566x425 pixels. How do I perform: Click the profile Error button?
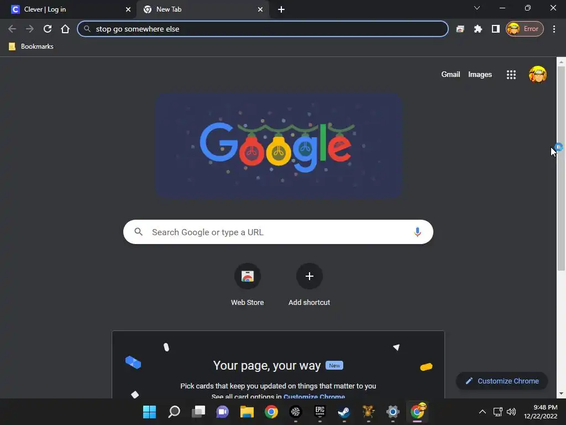[525, 29]
